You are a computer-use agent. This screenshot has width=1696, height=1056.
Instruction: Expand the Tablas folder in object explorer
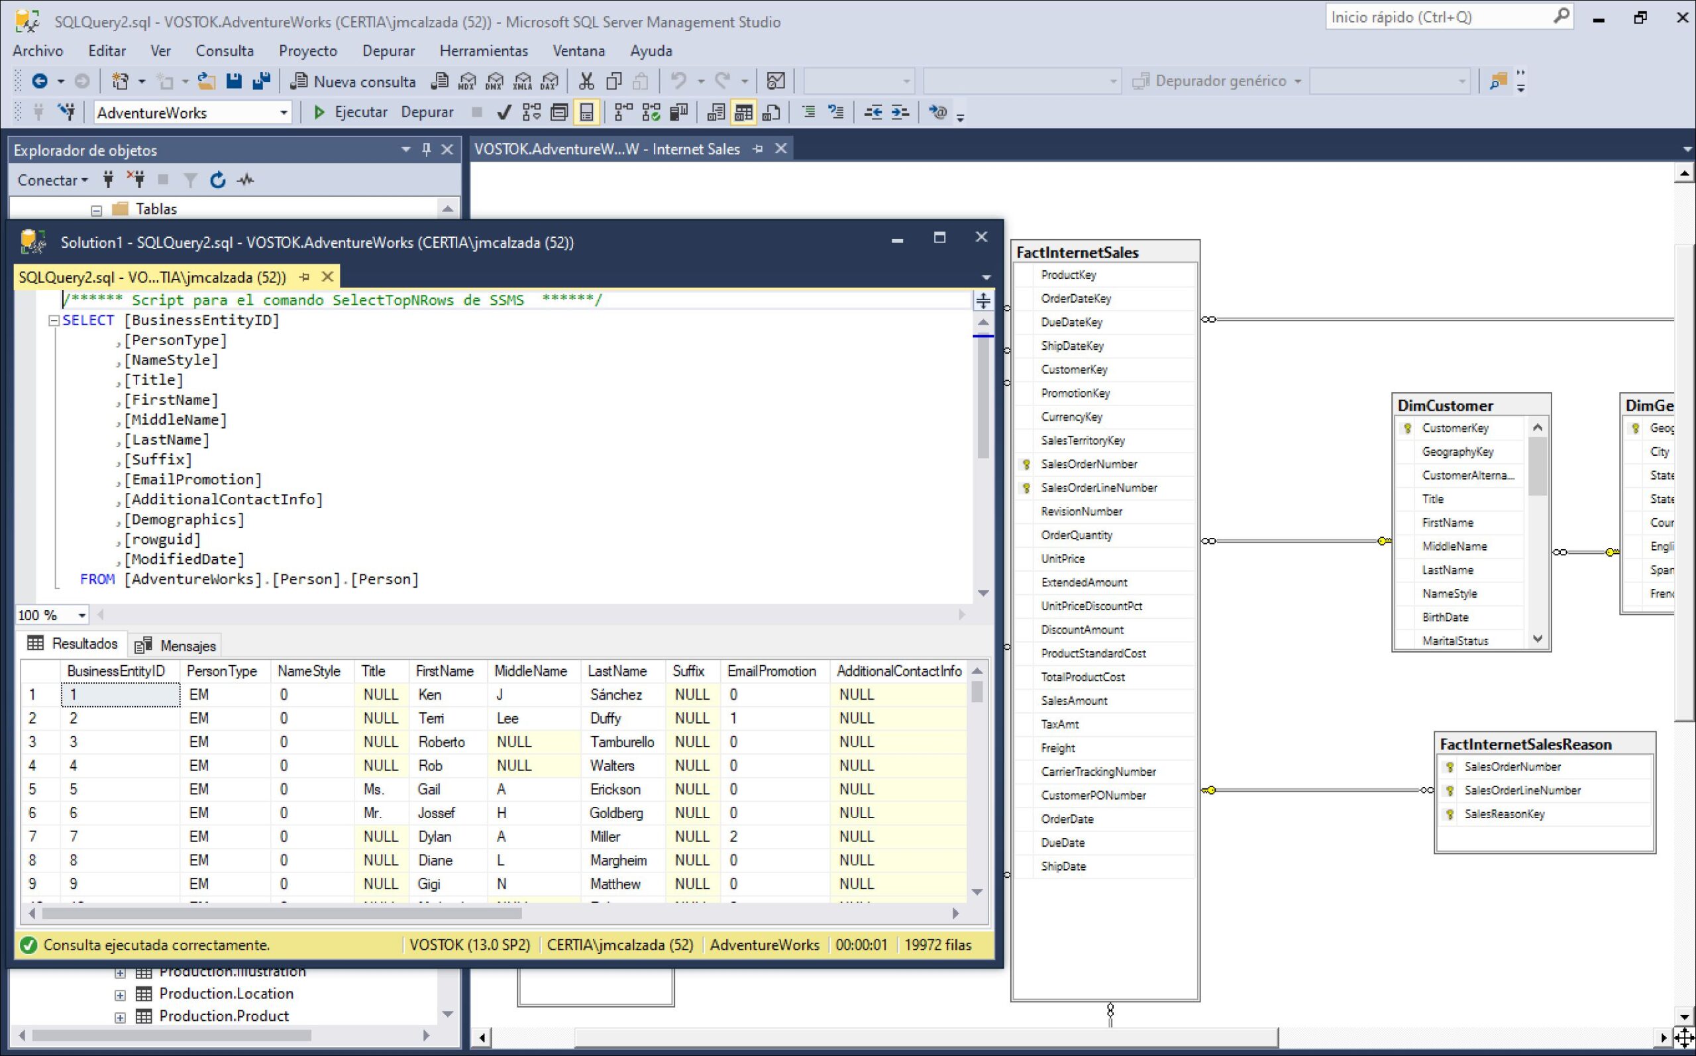98,208
